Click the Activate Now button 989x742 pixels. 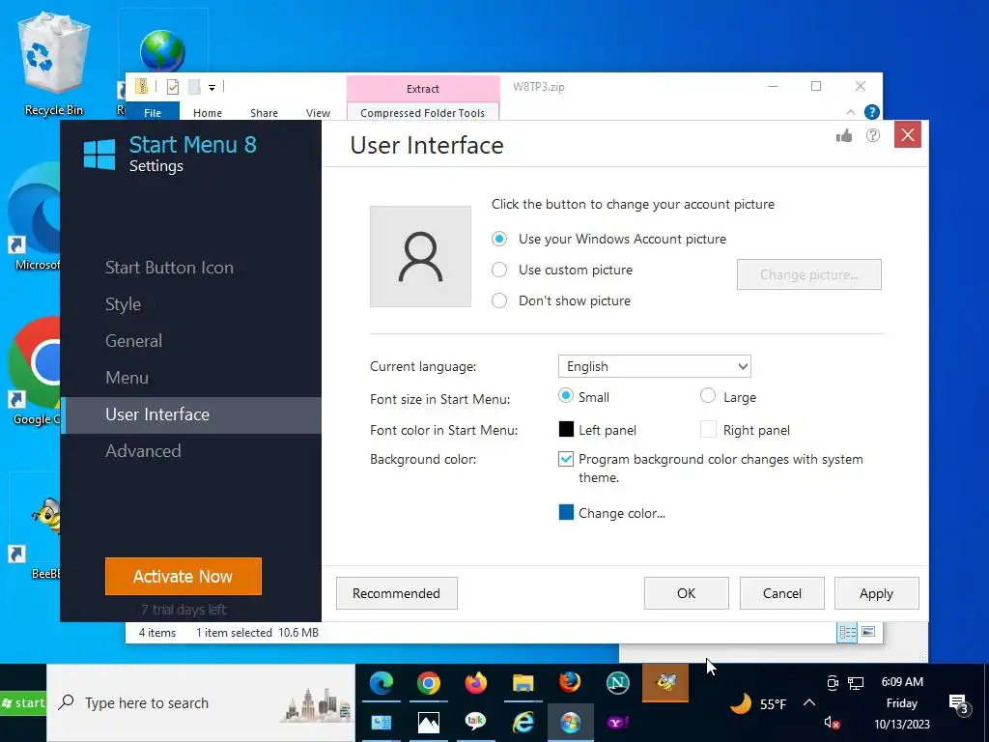click(183, 576)
